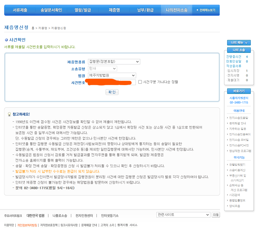This screenshot has width=278, height=228.
Task: Expand the 나의 메뉴 dropdown
Action: [239, 43]
